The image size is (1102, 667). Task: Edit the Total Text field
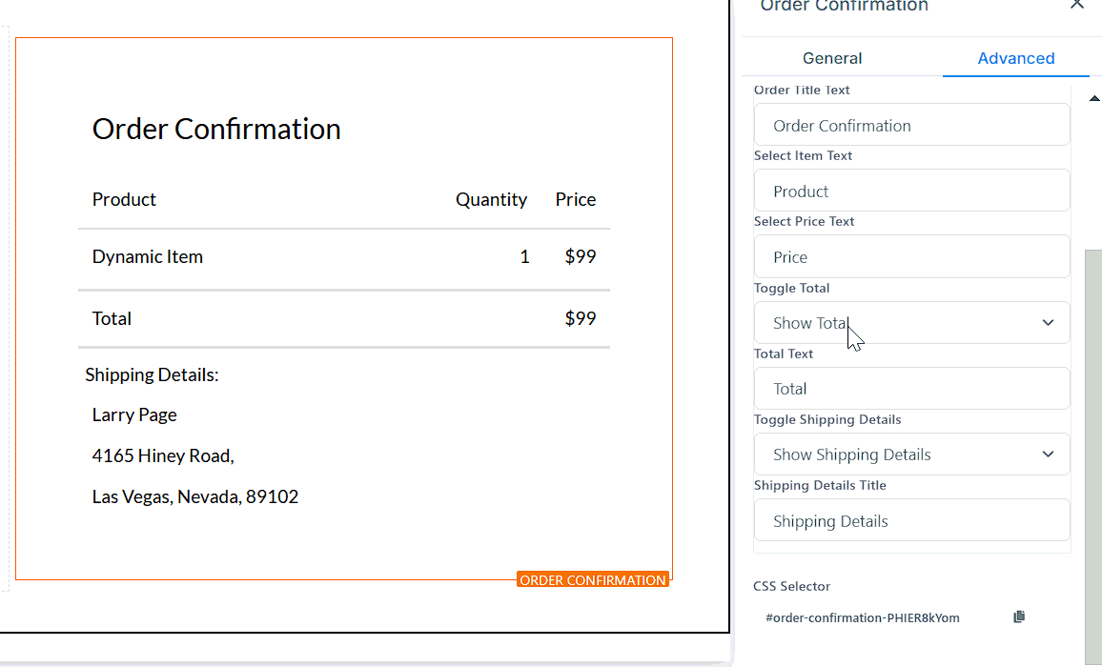point(911,389)
